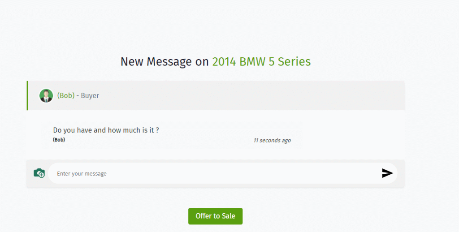Click the green accent bar beside Bob's header
The width and height of the screenshot is (459, 232).
[27, 95]
